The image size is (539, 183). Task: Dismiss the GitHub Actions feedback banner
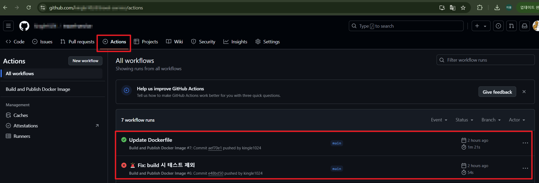pyautogui.click(x=524, y=92)
